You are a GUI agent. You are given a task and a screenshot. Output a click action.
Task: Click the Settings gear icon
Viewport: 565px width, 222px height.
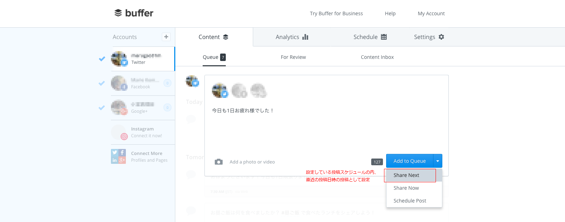441,37
